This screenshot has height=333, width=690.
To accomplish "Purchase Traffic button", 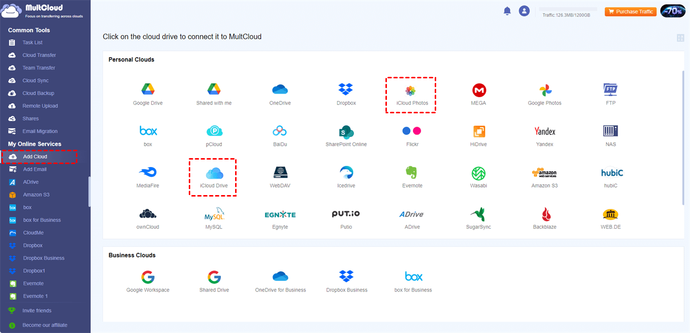I will 631,11.
